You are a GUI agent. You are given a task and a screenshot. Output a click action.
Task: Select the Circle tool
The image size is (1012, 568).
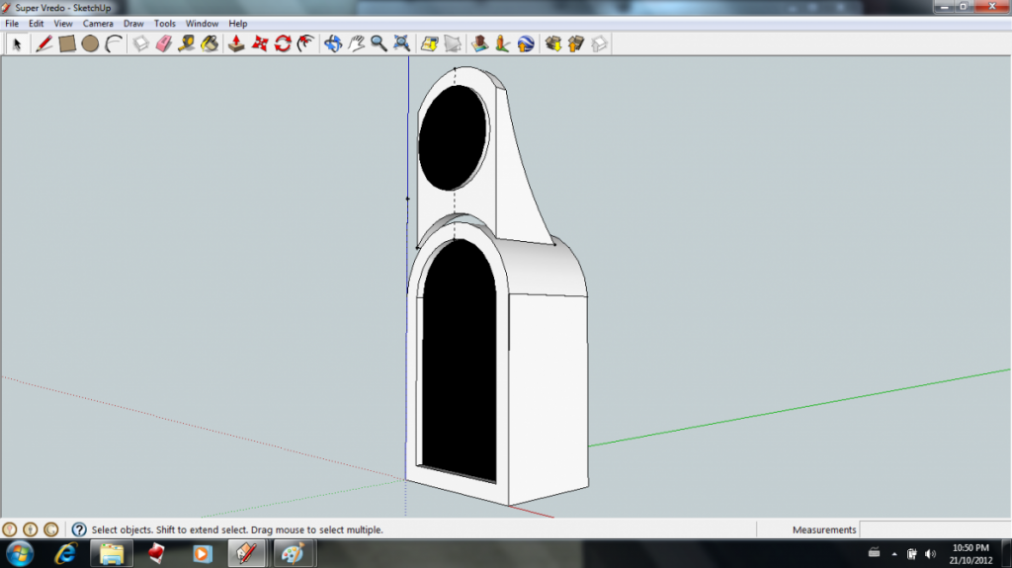(90, 43)
